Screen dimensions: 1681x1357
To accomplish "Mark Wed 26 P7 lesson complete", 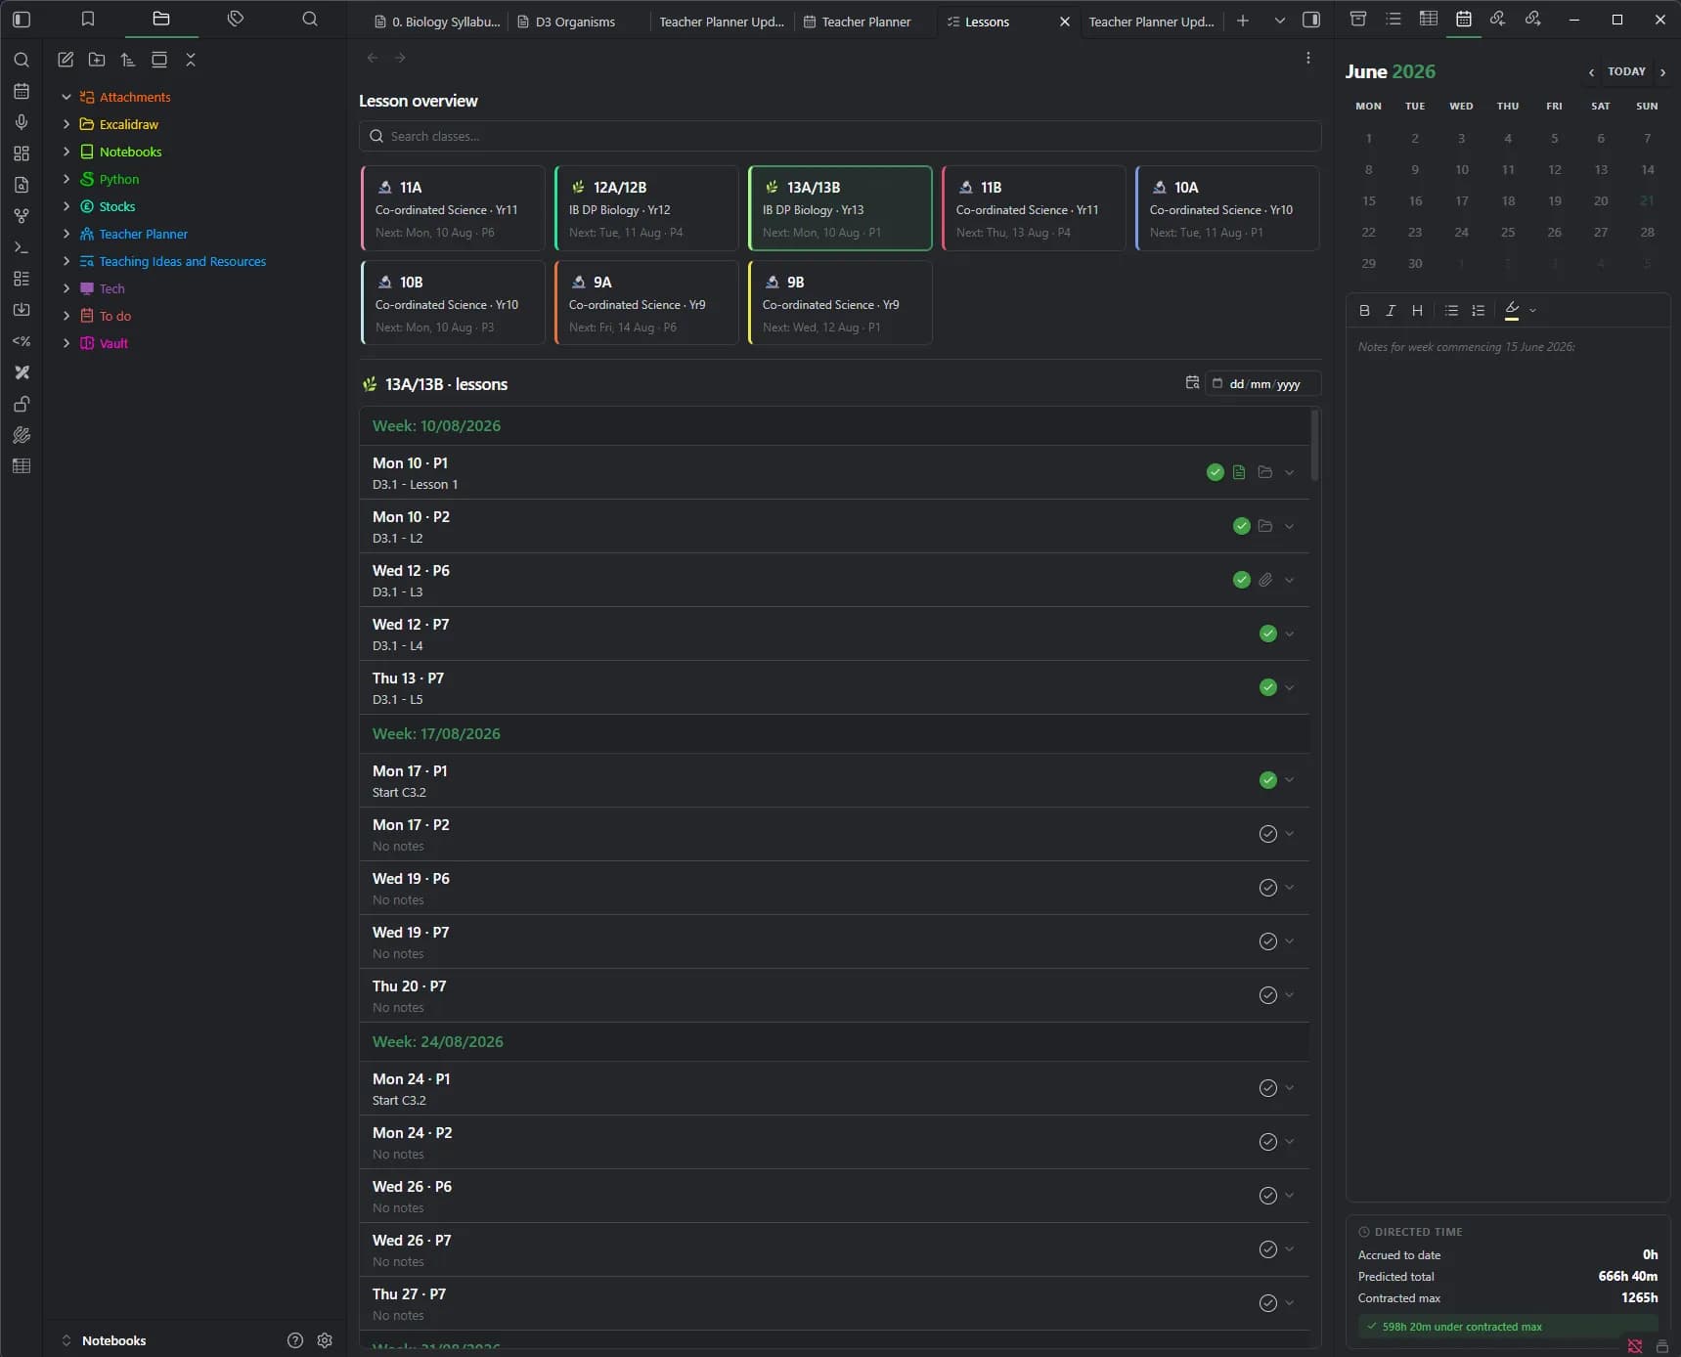I will 1268,1249.
